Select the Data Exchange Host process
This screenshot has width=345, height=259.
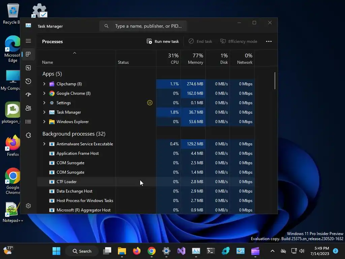[x=146, y=191]
